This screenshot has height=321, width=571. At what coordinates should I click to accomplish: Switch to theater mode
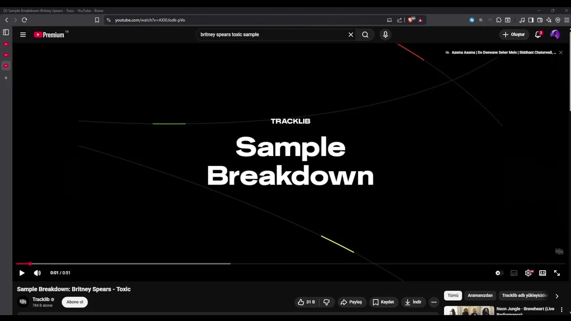pos(542,273)
